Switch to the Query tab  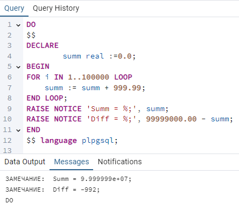coord(14,8)
